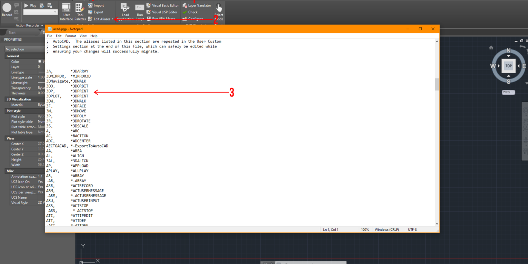Expand the Edit Aliases dropdown
Screen dimensions: 528x264
[x=112, y=19]
